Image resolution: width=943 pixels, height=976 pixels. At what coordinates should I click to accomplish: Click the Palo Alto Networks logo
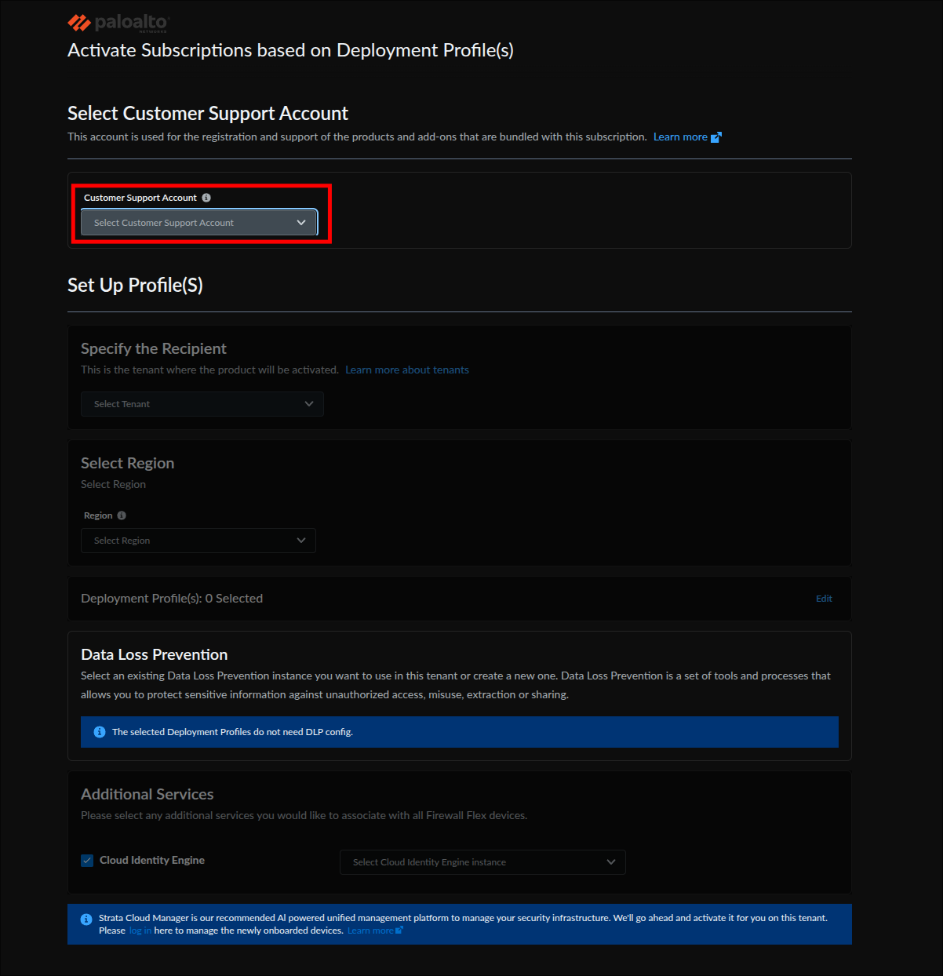(x=118, y=23)
